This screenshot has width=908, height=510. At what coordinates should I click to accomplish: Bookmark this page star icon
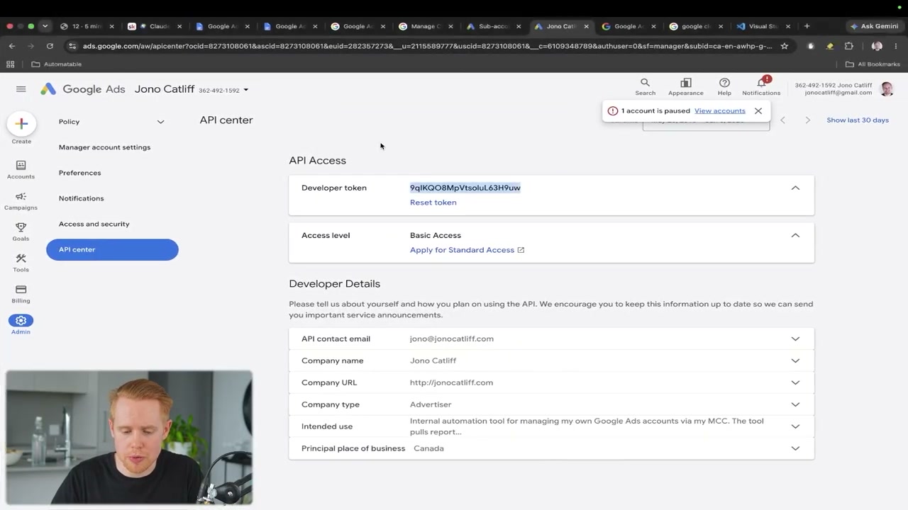[784, 46]
